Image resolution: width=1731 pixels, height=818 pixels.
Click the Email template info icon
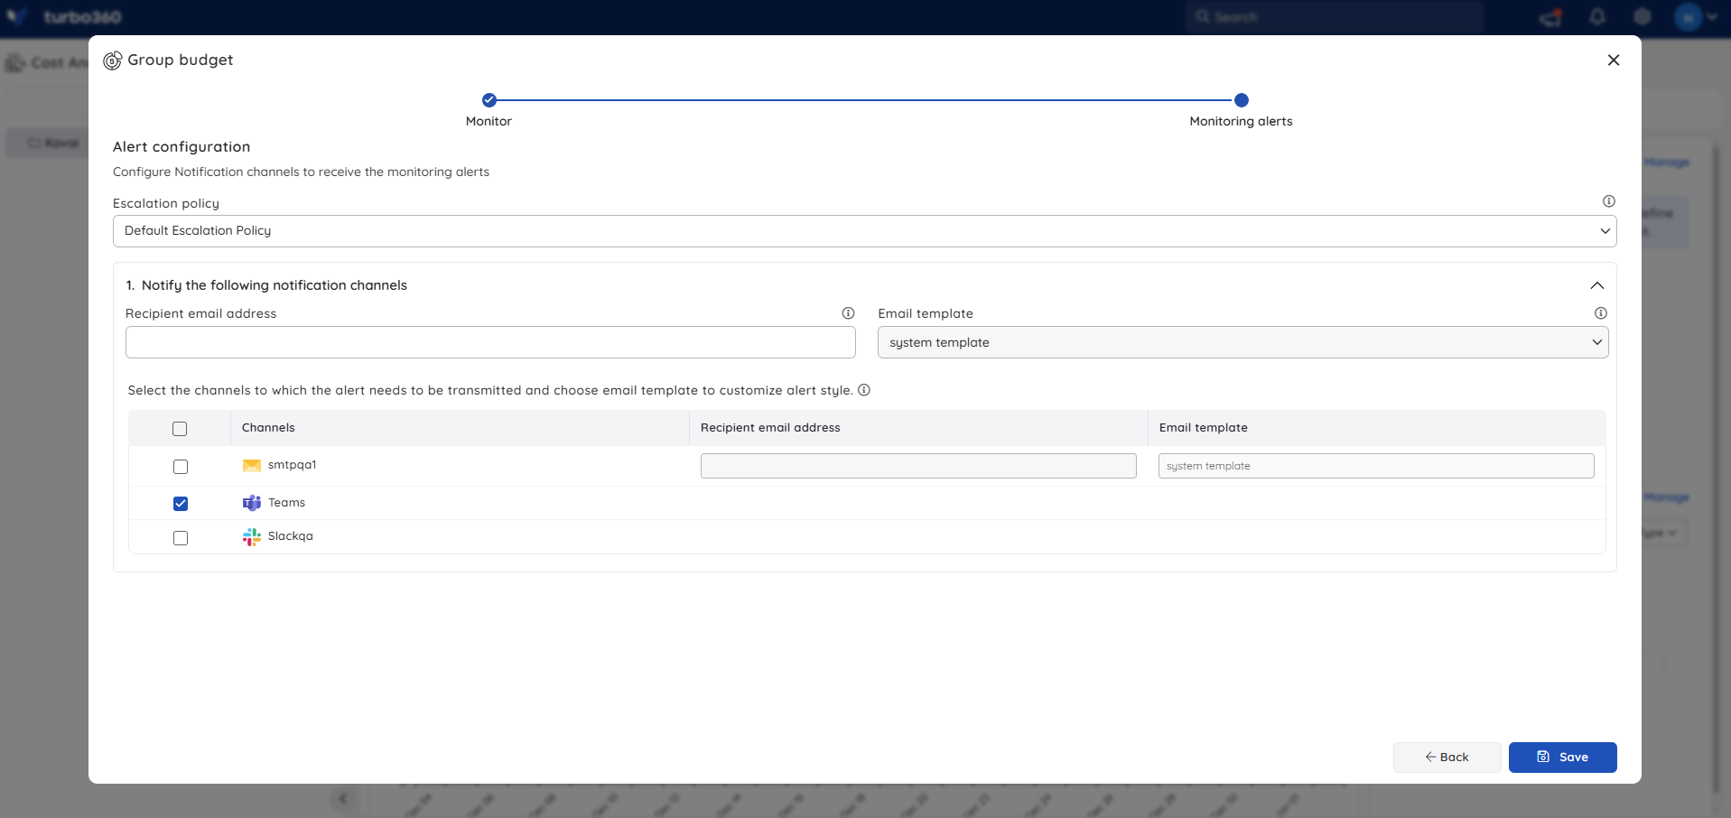(1600, 313)
